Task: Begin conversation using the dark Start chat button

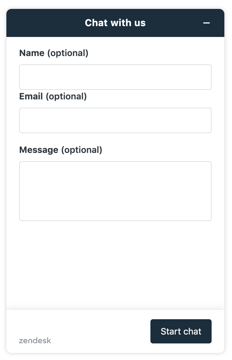Action: [181, 331]
